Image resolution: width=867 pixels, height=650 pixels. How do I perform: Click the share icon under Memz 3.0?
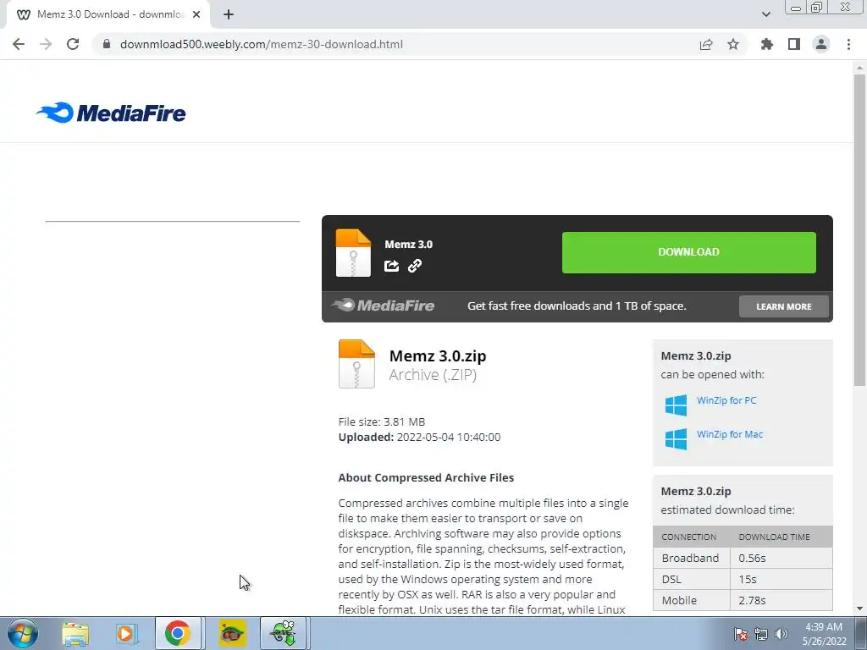click(391, 266)
